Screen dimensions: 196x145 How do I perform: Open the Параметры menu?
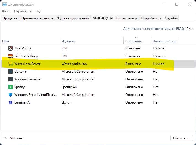(23, 11)
